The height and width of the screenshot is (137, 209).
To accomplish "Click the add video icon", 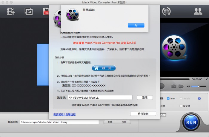I will (11, 11).
